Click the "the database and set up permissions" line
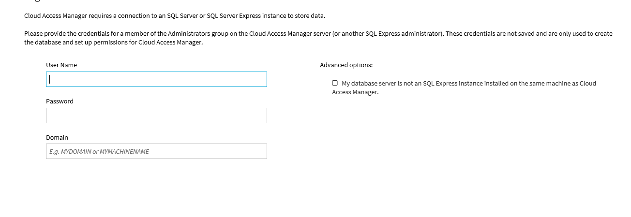 114,42
